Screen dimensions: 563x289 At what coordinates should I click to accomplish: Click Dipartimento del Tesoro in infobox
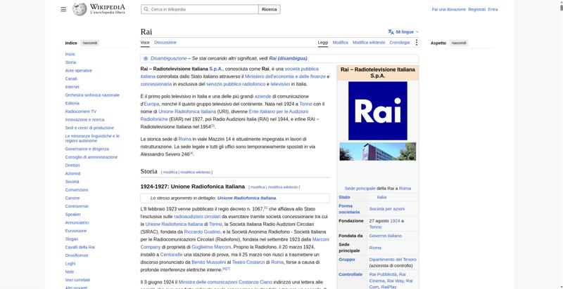click(393, 260)
